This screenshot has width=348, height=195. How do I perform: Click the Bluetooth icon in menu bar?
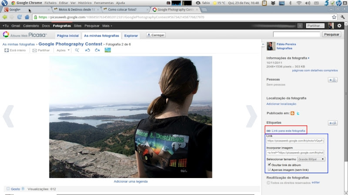290,3
